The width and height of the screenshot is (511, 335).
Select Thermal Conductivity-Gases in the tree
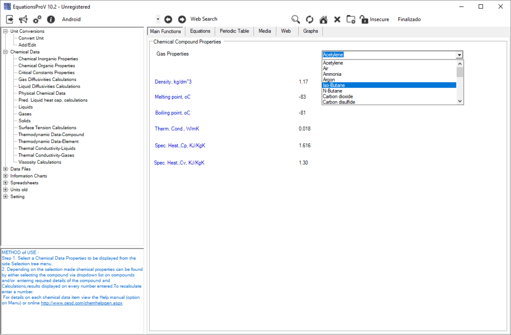(46, 155)
